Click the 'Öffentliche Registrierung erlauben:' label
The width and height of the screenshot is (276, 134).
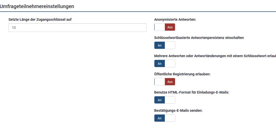pyautogui.click(x=182, y=74)
